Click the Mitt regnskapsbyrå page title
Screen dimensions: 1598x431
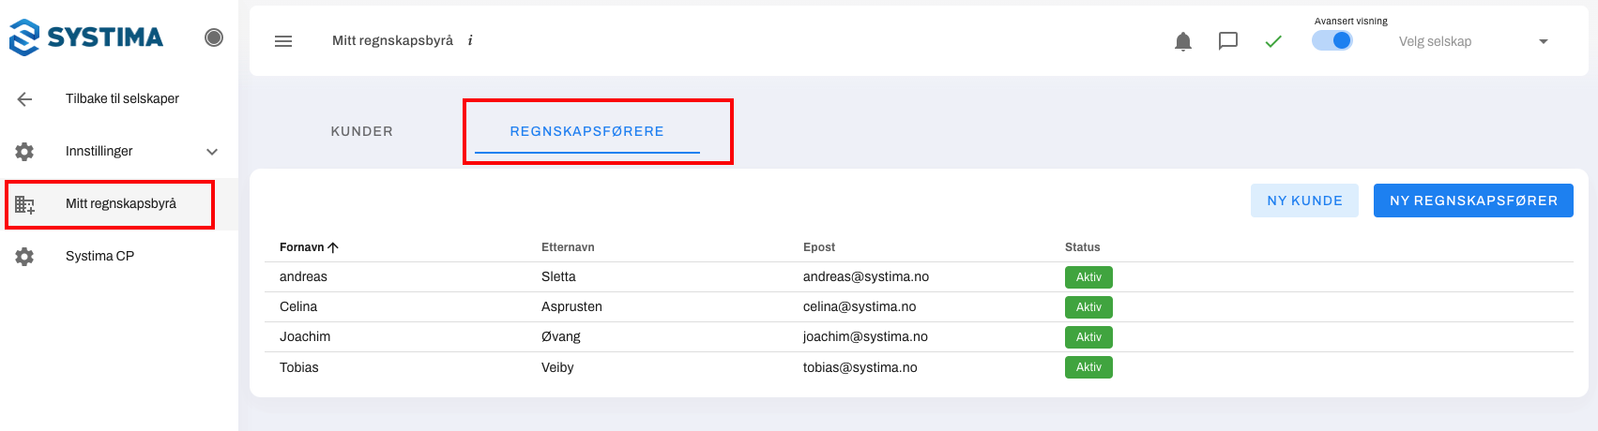[x=392, y=40]
